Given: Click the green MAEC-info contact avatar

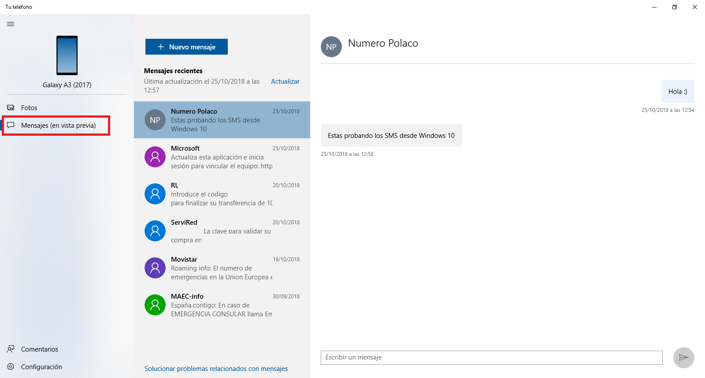Looking at the screenshot, I should [x=155, y=305].
